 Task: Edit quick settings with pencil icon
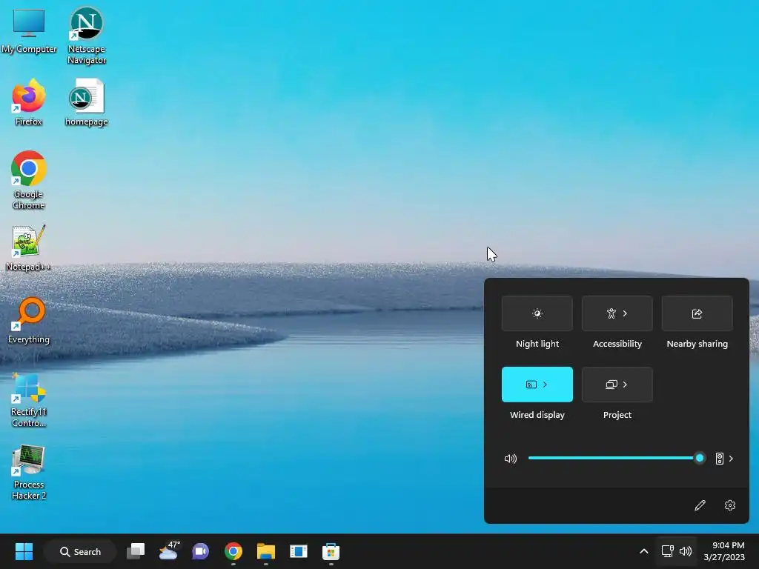[x=700, y=505]
